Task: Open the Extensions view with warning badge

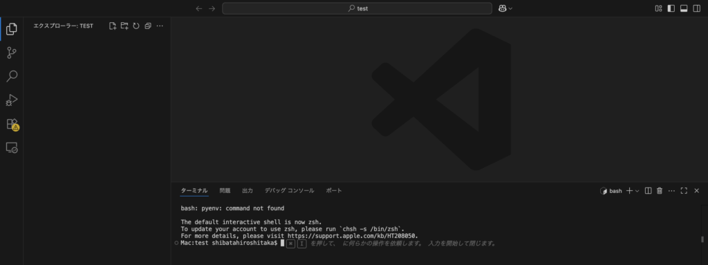Action: click(x=12, y=125)
